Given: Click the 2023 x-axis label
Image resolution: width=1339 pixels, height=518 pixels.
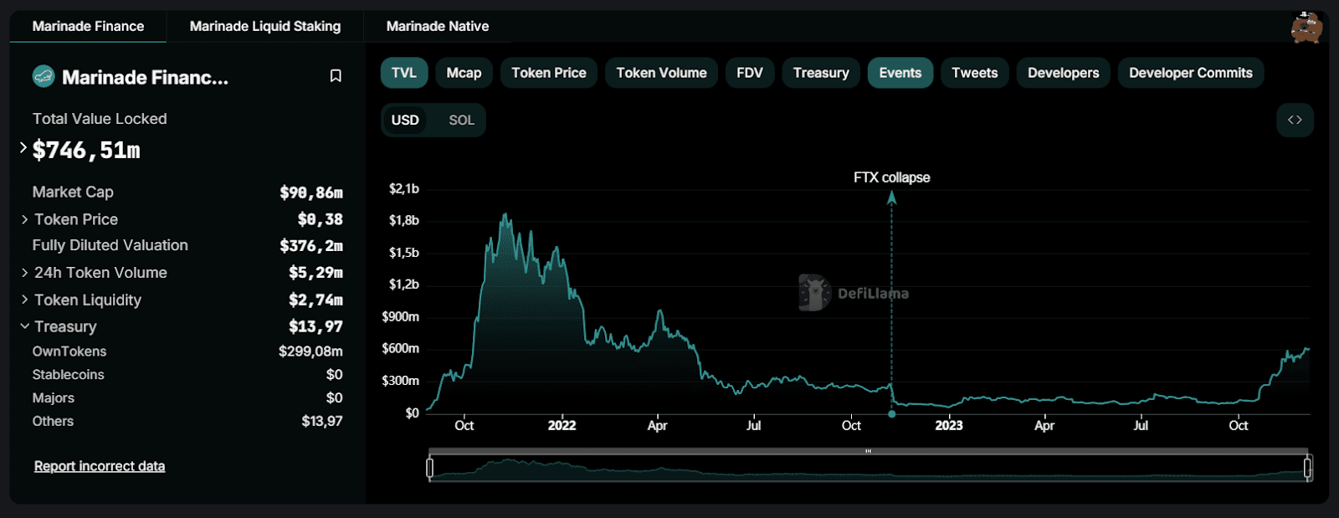Looking at the screenshot, I should point(949,425).
